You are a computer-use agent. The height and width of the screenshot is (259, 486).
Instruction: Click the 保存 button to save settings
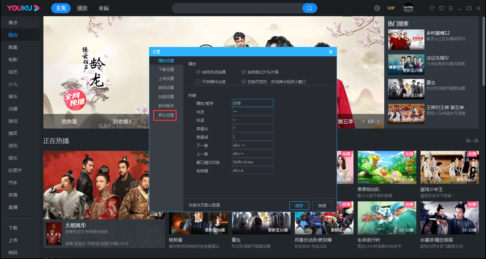tap(299, 205)
